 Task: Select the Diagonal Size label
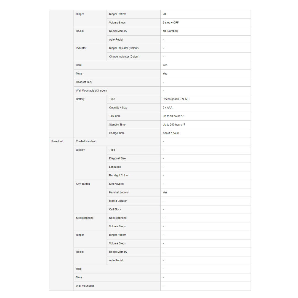pyautogui.click(x=117, y=158)
